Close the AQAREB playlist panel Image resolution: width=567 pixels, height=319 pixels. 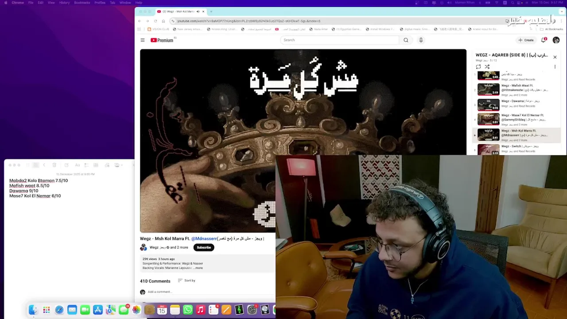pyautogui.click(x=555, y=57)
